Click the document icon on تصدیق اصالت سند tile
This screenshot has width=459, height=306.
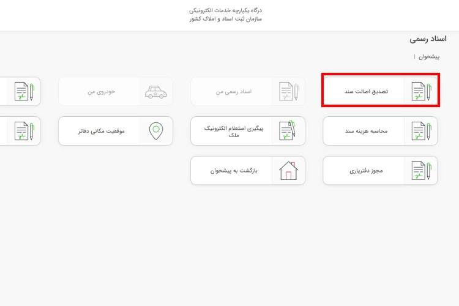[420, 91]
